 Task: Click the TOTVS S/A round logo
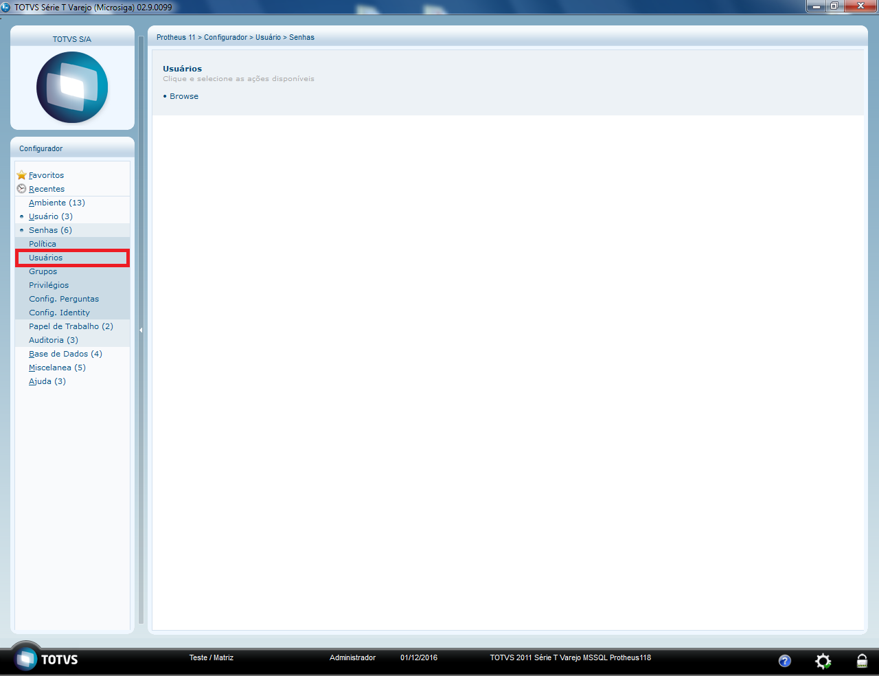72,87
